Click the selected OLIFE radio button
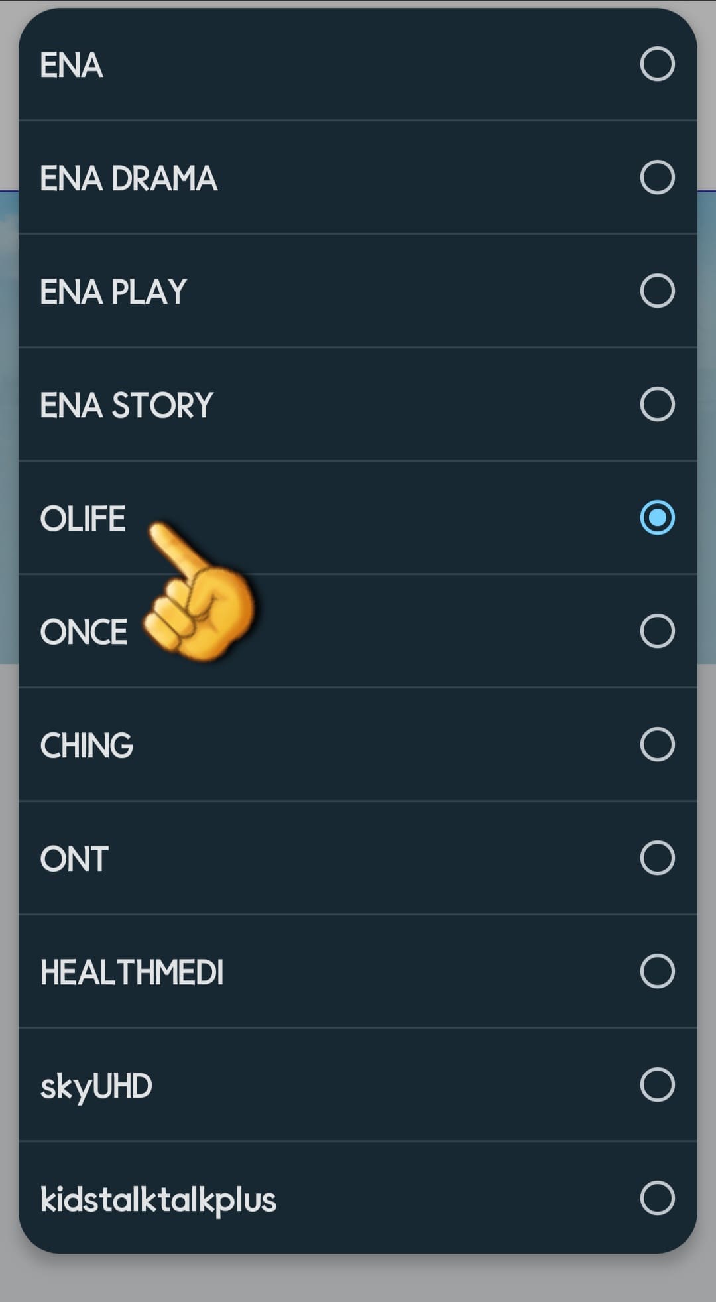The image size is (716, 1302). (x=656, y=518)
